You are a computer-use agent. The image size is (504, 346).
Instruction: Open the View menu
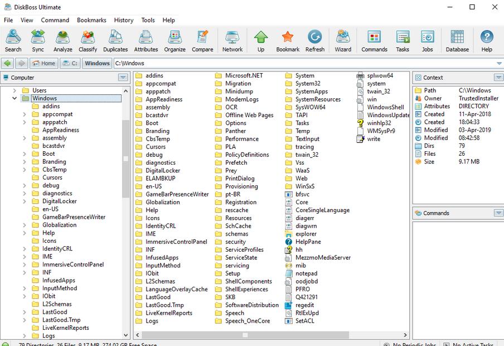(27, 20)
